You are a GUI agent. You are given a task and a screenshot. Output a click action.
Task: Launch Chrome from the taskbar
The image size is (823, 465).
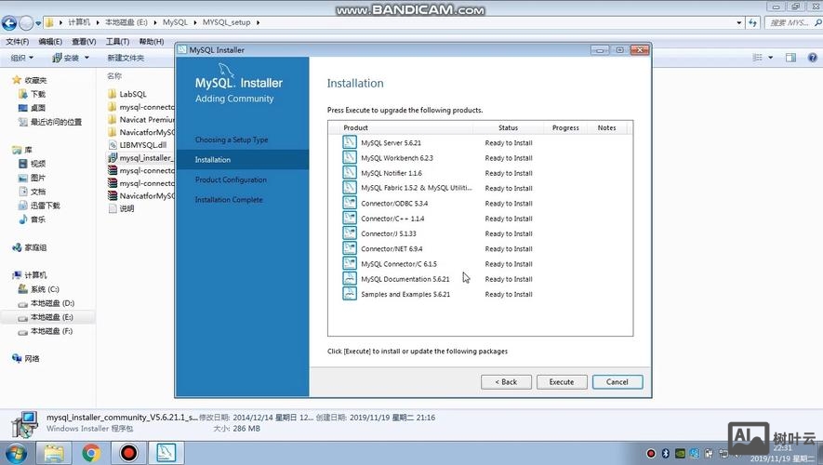tap(91, 452)
